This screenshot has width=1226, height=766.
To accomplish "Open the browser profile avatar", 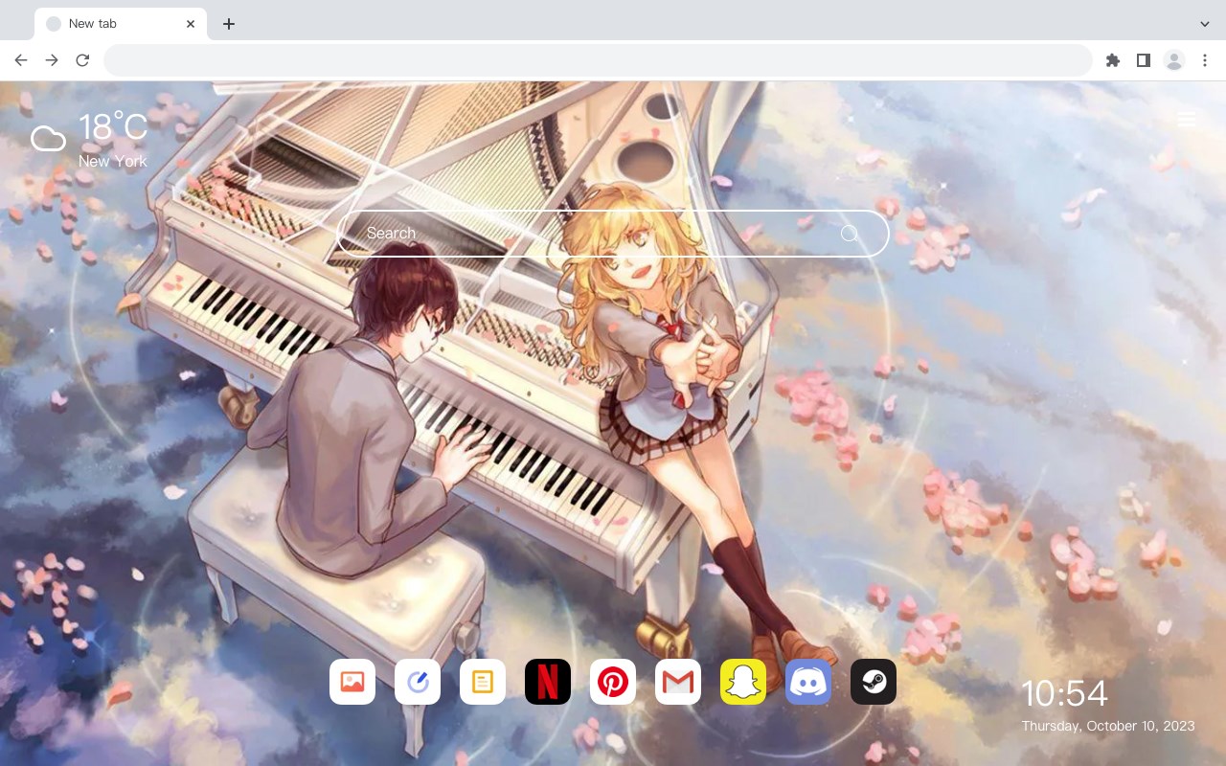I will [1174, 60].
